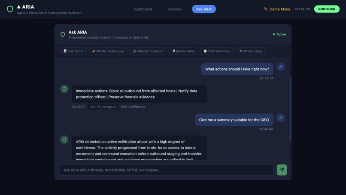Viewport: 346px width, 195px height.
Task: Click user avatar beside CISO summary request
Action: click(281, 118)
